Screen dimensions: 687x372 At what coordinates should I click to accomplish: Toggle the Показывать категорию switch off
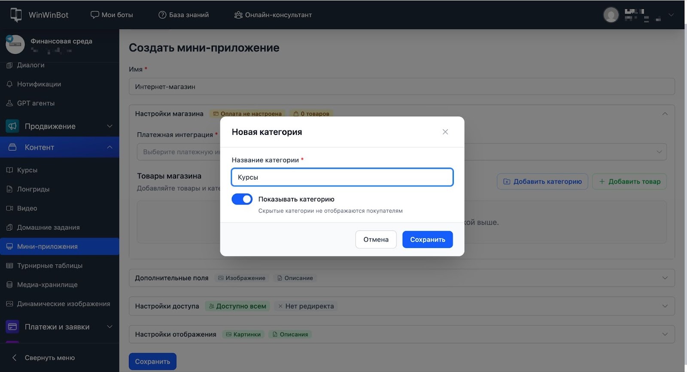[x=242, y=199]
